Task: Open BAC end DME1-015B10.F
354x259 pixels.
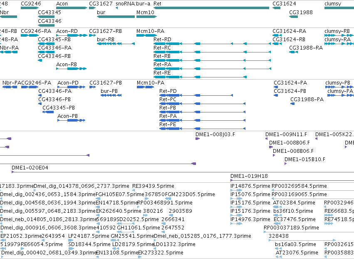Action: 305,159
